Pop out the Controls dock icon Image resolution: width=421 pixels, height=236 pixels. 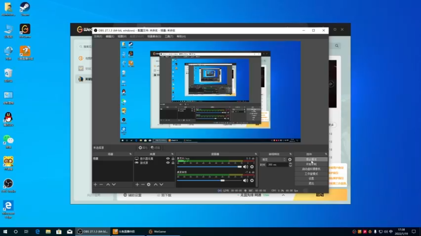(x=326, y=154)
